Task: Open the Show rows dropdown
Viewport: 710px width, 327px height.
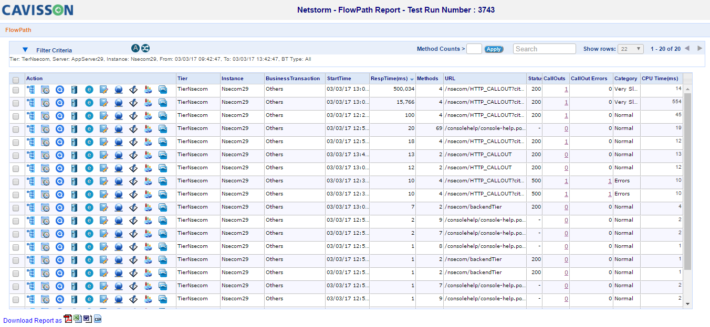Action: 631,49
